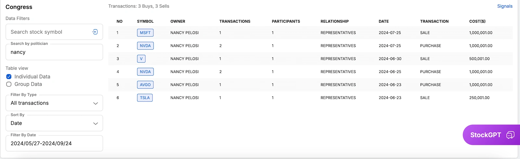Click the search submit icon in stock symbol field
Viewport: 520px width, 159px height.
tap(95, 32)
